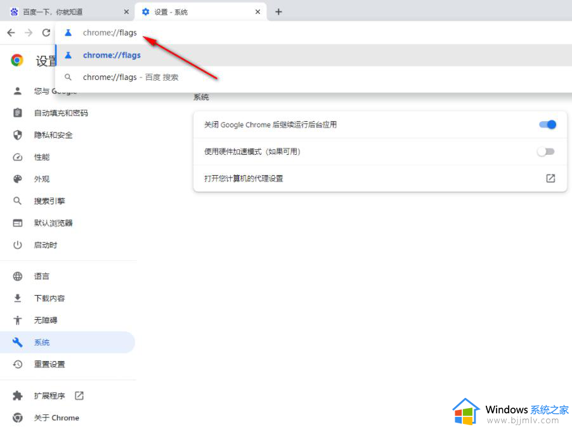Click the puzzle piece icon for 扩展程序

coord(18,396)
